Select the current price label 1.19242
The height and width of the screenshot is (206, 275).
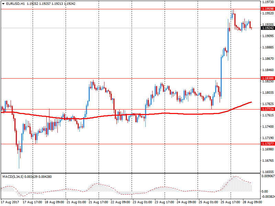268,28
